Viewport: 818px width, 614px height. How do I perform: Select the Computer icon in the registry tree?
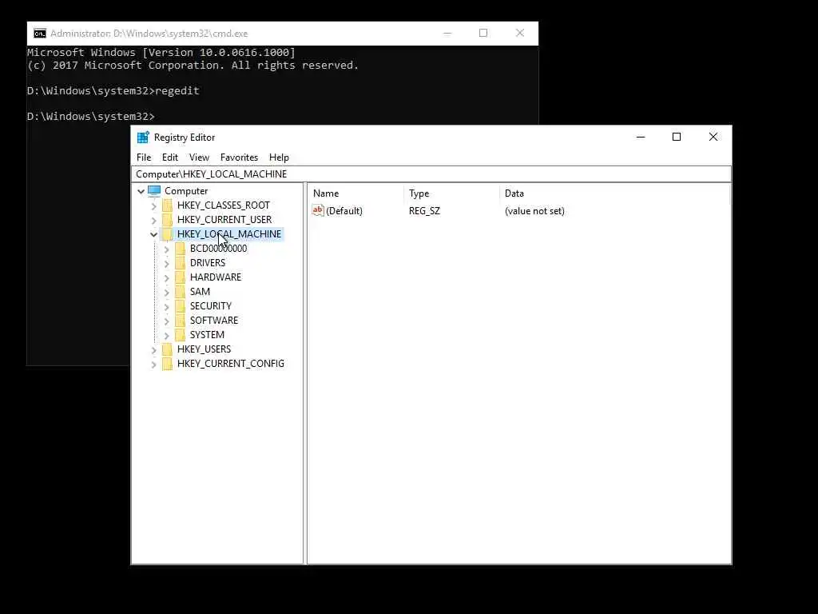click(154, 190)
